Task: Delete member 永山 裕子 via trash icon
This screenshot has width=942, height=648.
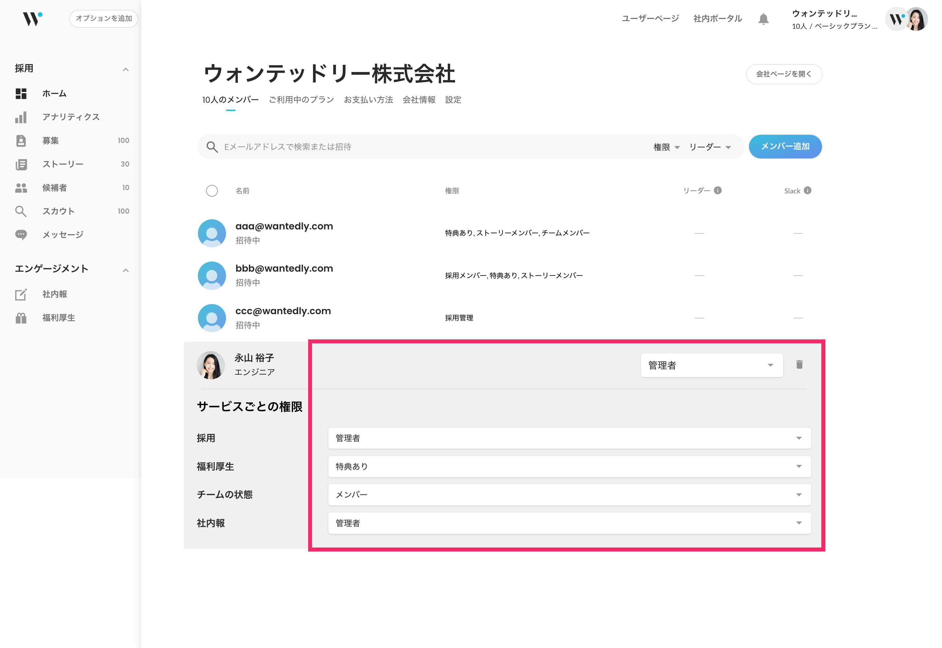Action: coord(799,365)
